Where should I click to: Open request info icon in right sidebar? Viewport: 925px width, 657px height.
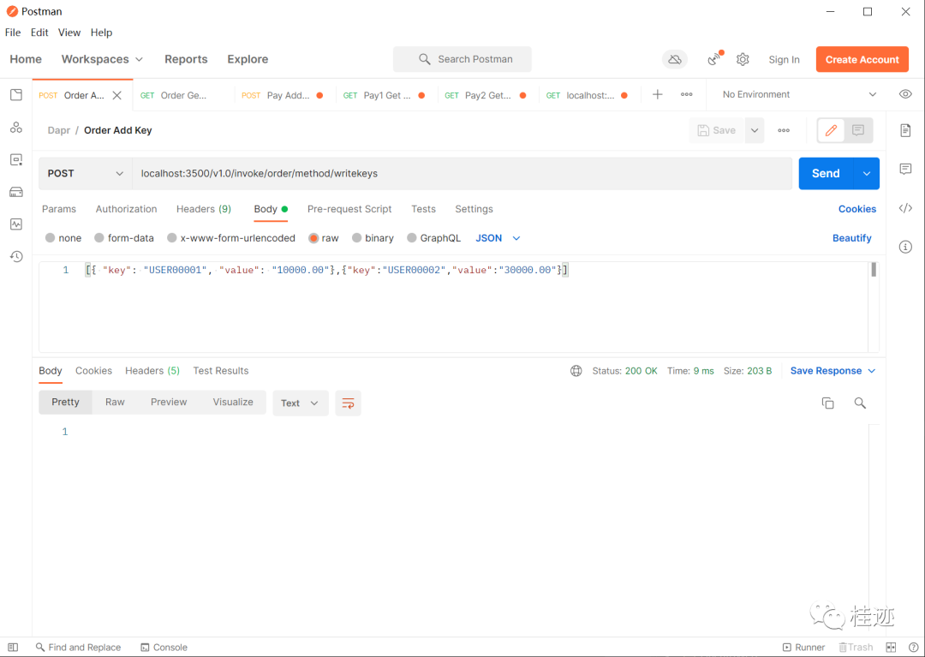[x=905, y=247]
